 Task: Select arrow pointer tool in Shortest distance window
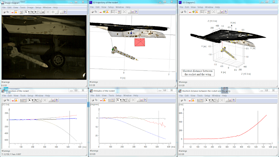207,100
